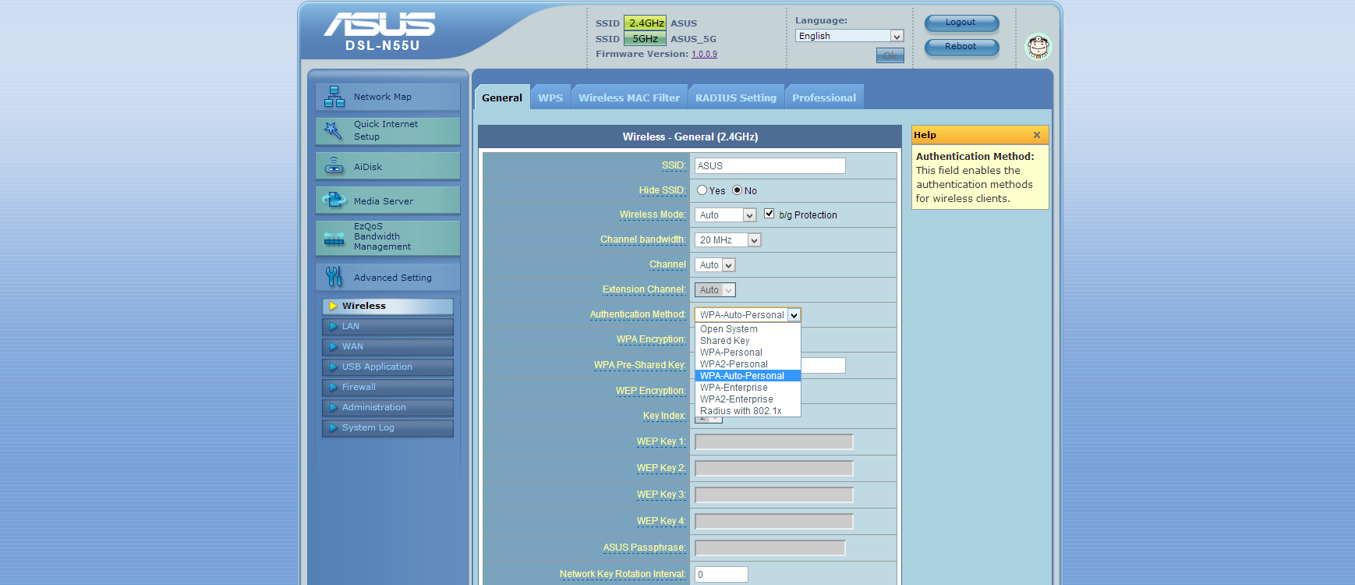Image resolution: width=1355 pixels, height=585 pixels.
Task: Open the Extension Channel dropdown
Action: [715, 290]
